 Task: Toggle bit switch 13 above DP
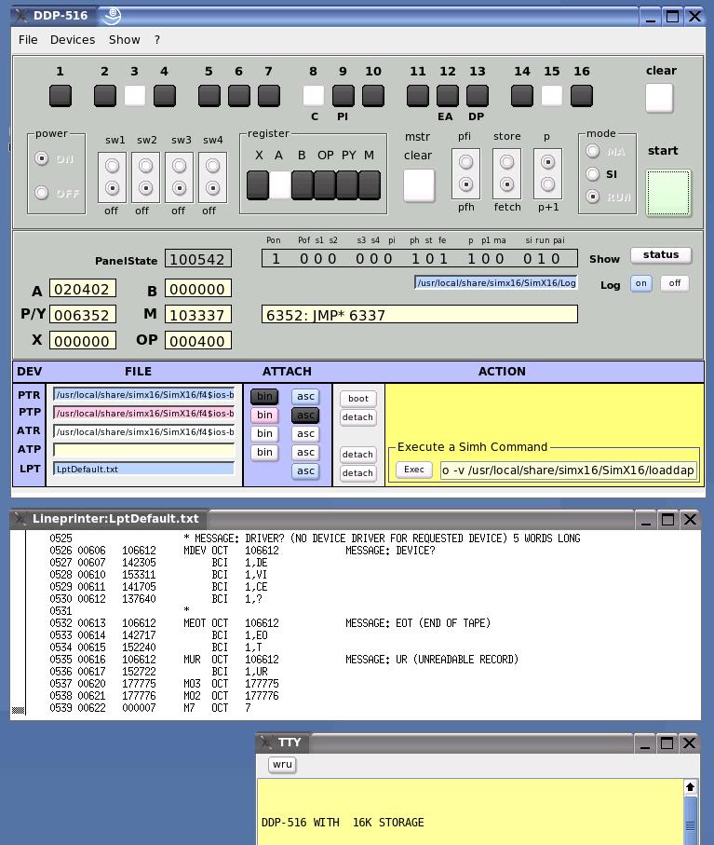point(477,96)
